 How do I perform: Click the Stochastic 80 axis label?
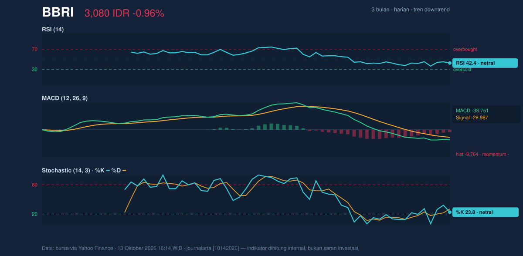pyautogui.click(x=35, y=185)
